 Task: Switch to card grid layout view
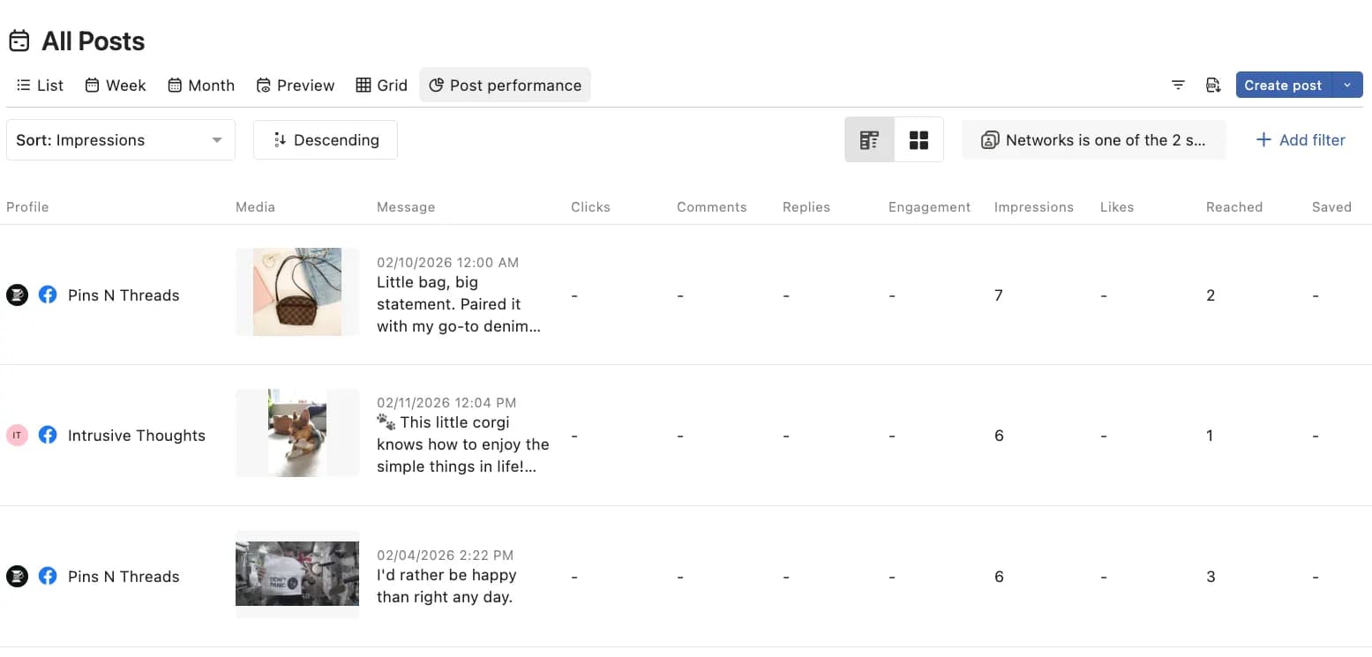(918, 139)
